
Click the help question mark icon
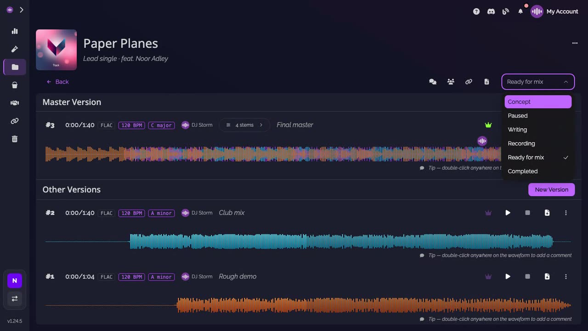(476, 11)
